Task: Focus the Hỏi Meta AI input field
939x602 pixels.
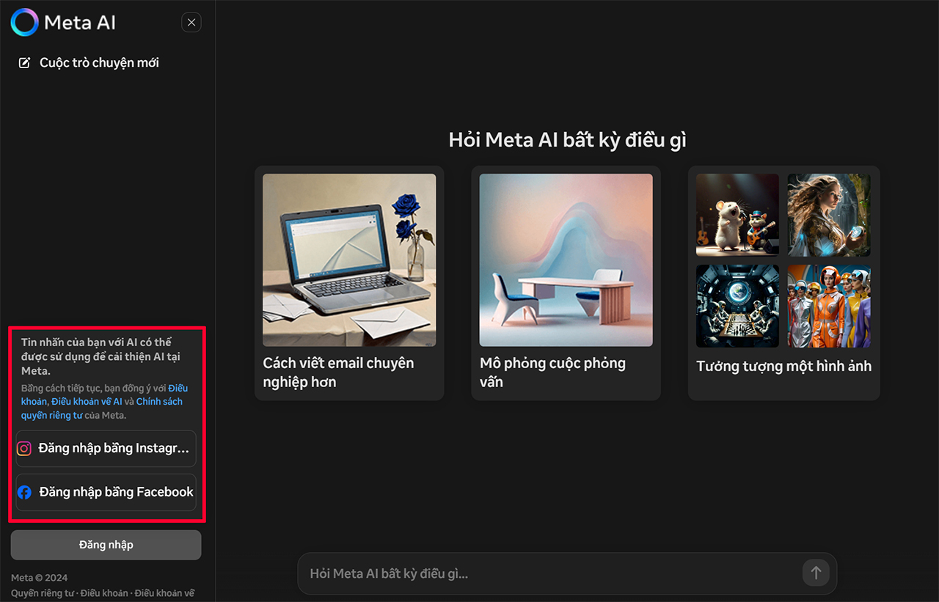Action: [550, 573]
